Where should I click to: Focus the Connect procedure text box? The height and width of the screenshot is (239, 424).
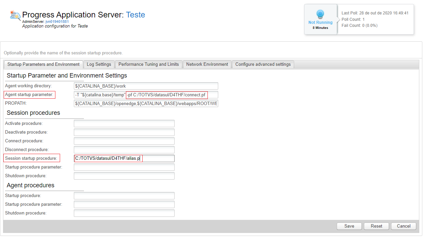click(124, 141)
